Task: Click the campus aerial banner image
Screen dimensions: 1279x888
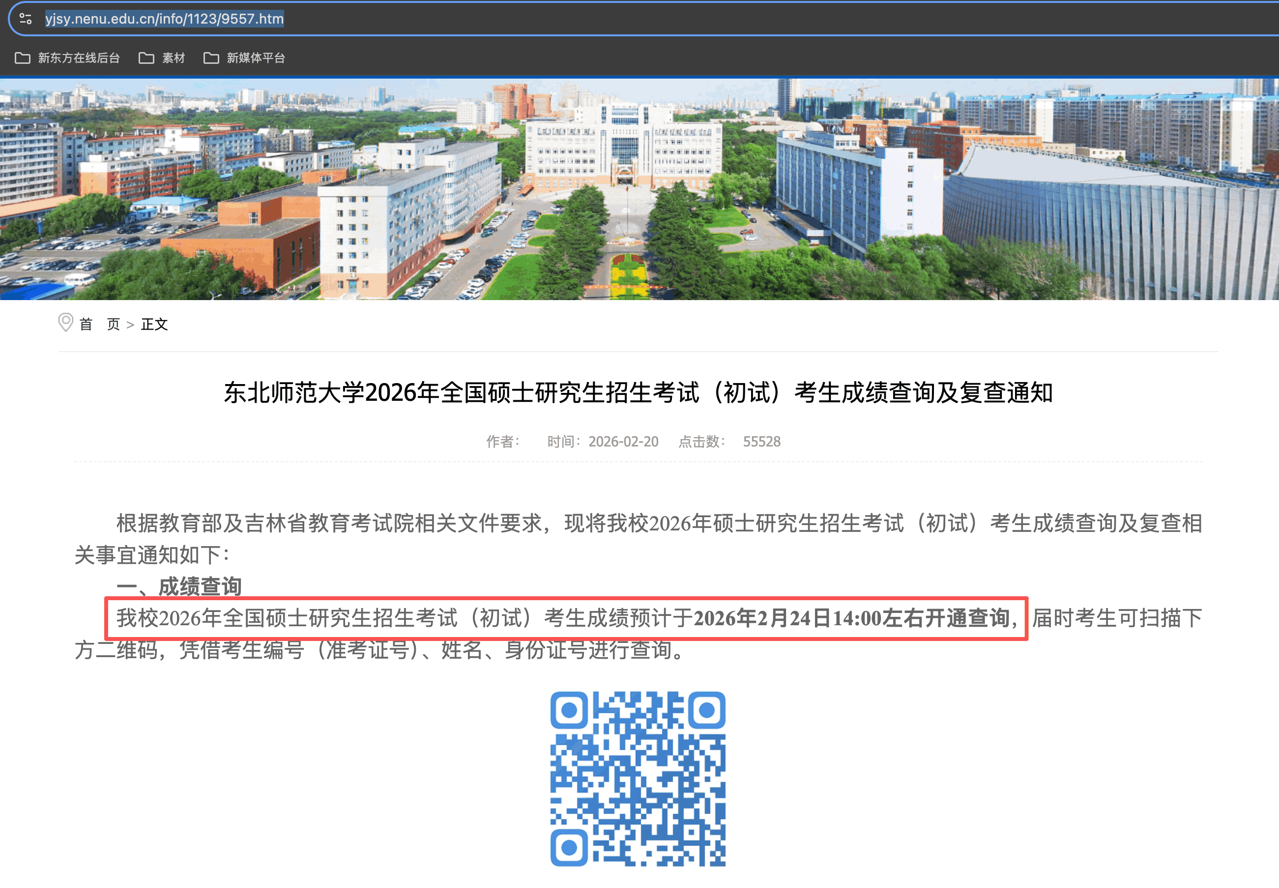Action: 639,189
